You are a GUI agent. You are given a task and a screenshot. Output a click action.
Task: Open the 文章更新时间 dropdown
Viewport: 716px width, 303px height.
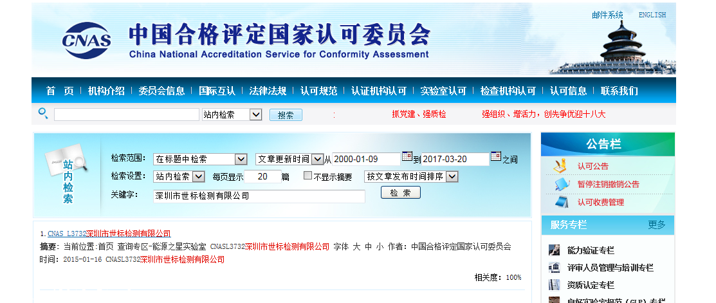[289, 159]
